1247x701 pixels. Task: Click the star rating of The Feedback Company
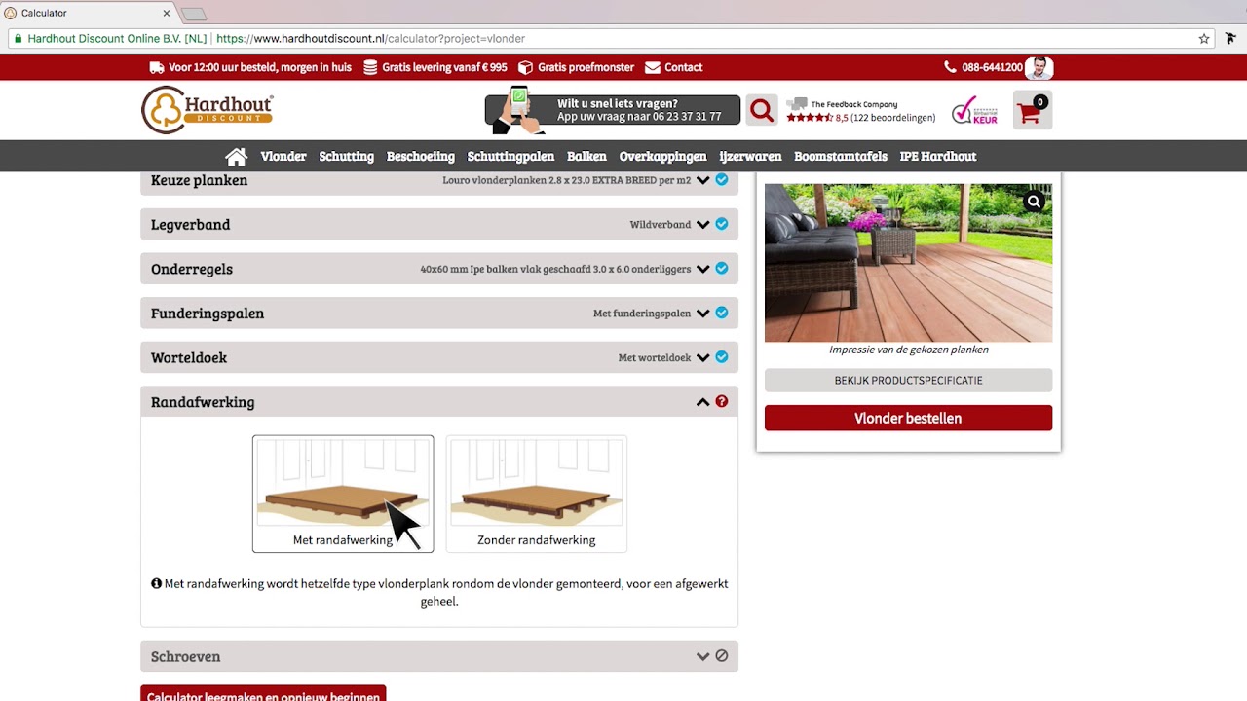[x=810, y=118]
